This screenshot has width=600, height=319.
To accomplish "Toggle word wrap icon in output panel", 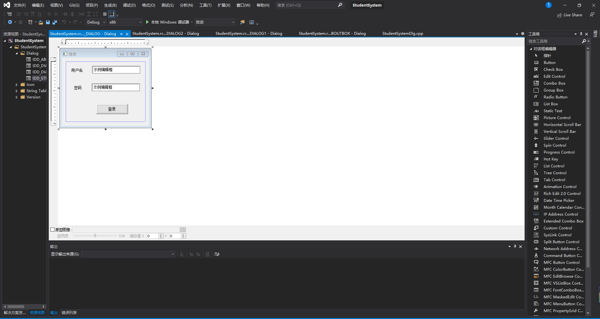I will (217, 254).
